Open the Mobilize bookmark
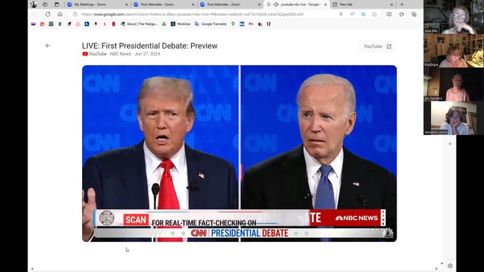Image resolution: width=484 pixels, height=272 pixels. pos(181,24)
